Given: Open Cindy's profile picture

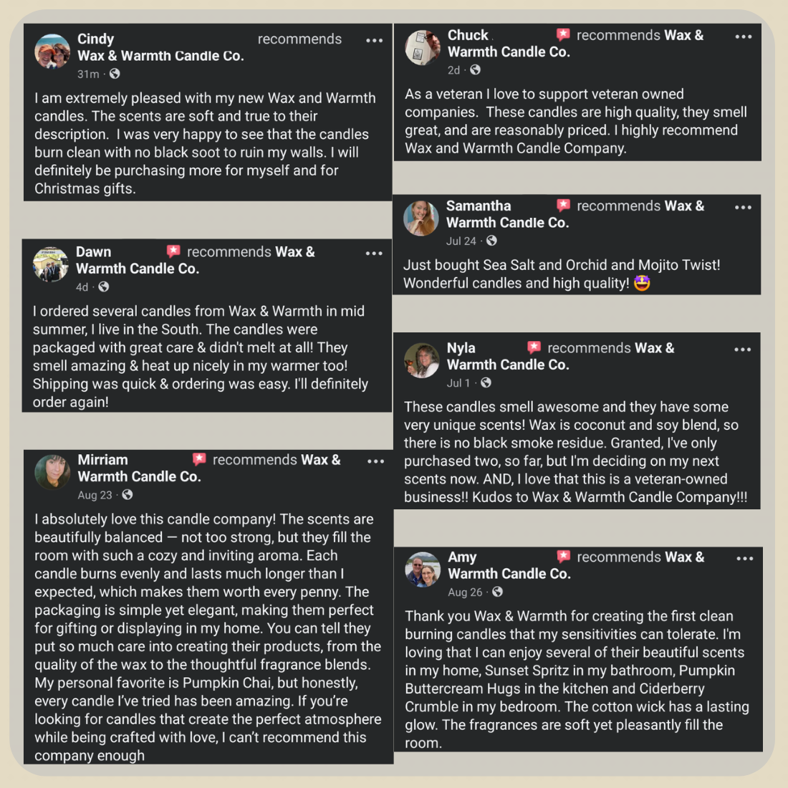Looking at the screenshot, I should (x=52, y=52).
